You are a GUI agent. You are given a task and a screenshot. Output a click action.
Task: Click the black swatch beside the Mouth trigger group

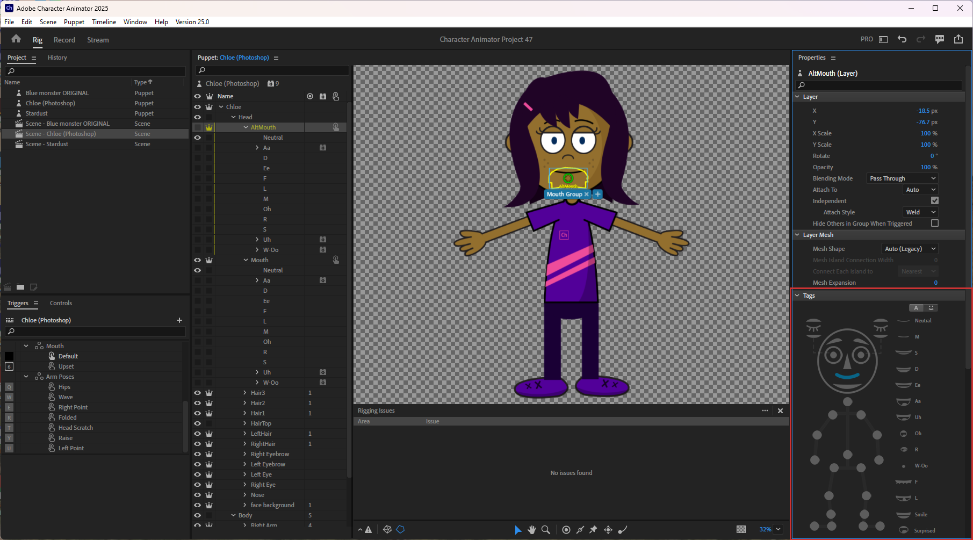tap(9, 356)
